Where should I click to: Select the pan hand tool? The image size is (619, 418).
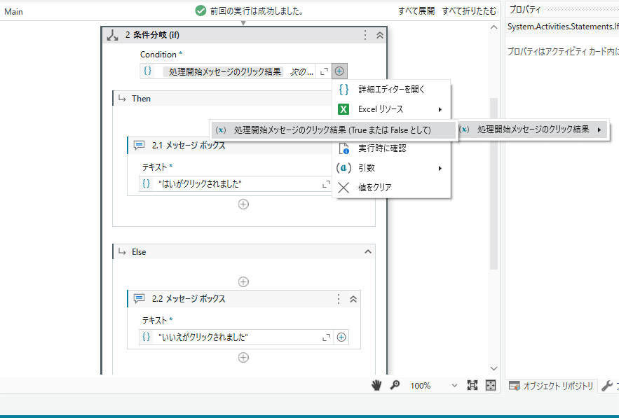(376, 385)
